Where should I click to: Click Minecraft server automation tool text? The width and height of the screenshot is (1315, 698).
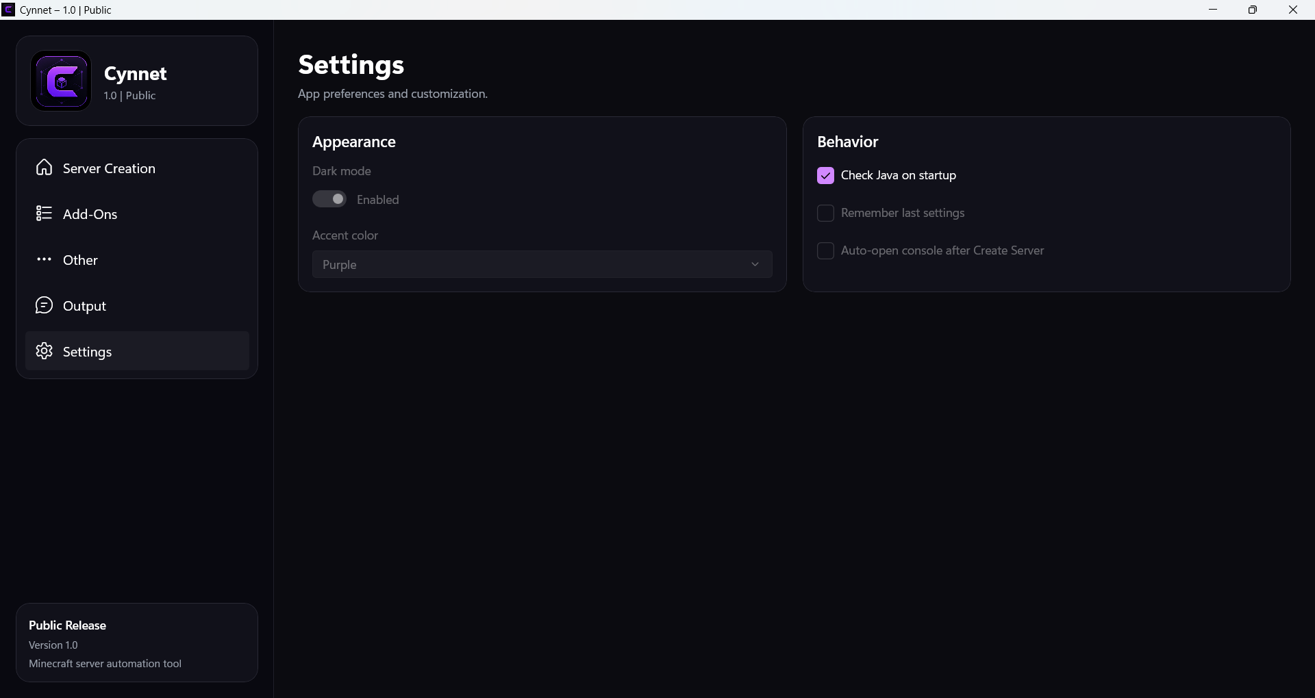105,664
